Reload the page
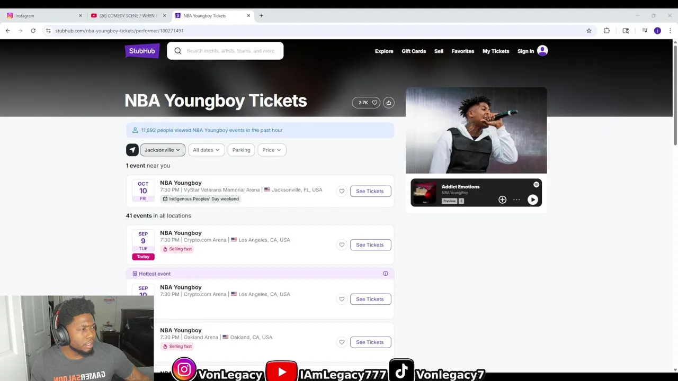This screenshot has width=678, height=381. point(33,31)
